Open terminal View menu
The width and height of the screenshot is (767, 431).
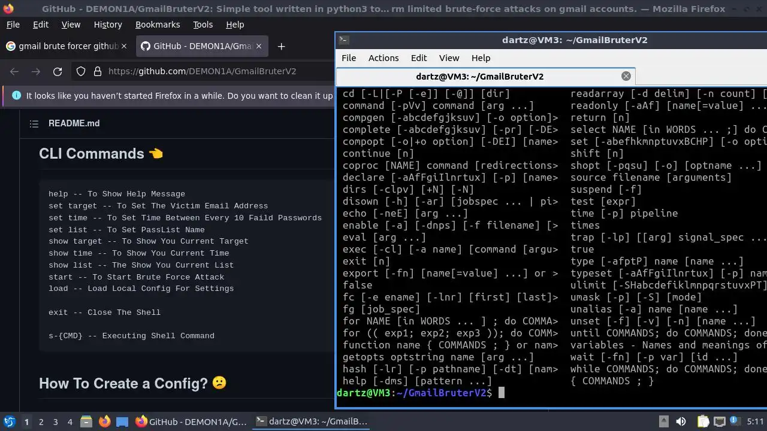[x=449, y=58]
